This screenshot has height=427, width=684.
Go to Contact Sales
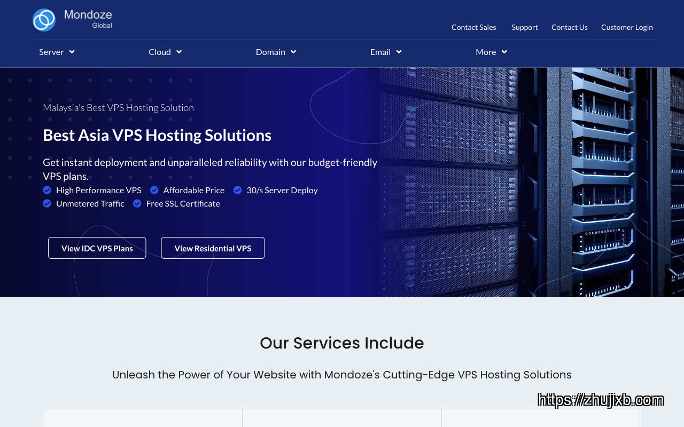pyautogui.click(x=474, y=27)
